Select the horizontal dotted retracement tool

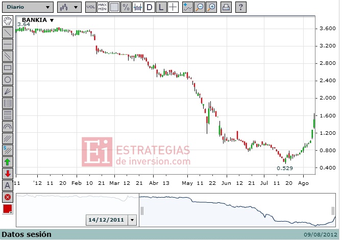8,115
